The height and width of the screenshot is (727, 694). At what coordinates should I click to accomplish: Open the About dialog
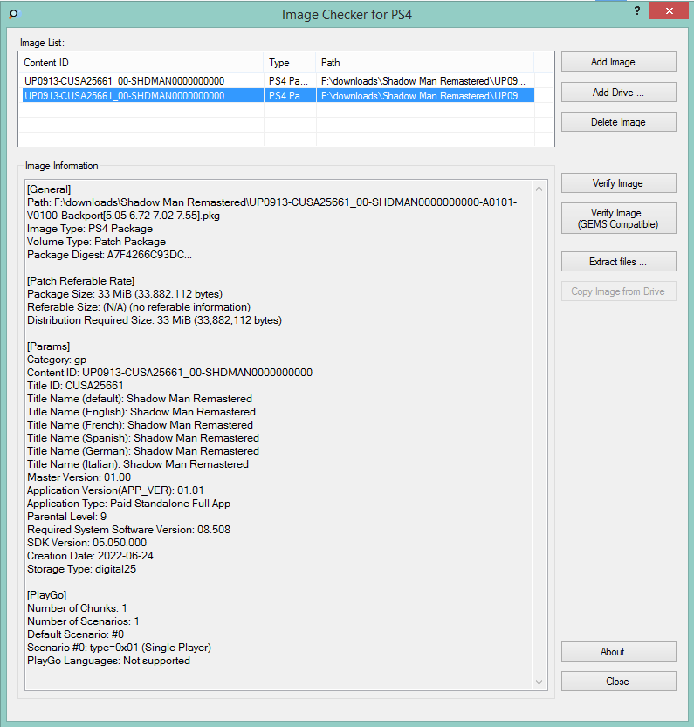618,652
